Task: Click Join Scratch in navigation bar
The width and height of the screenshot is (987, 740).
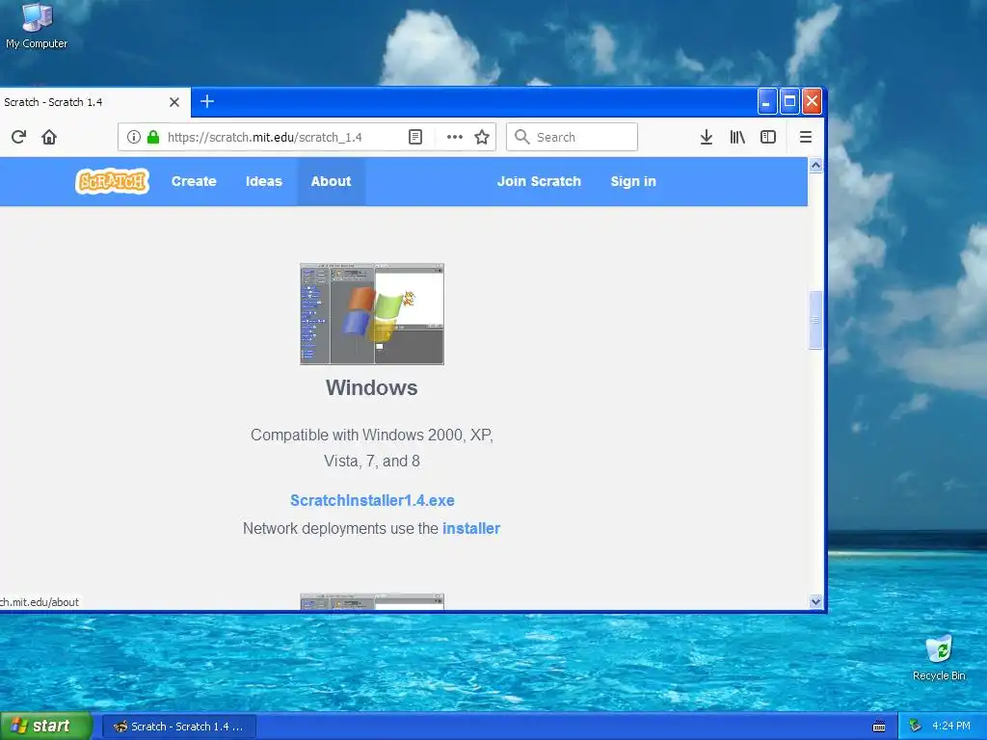Action: point(539,181)
